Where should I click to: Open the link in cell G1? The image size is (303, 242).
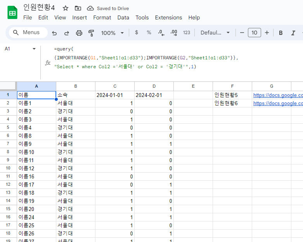click(278, 95)
